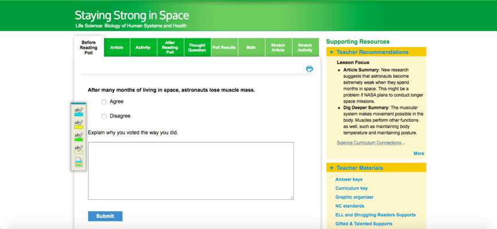Open the Answer keys link
This screenshot has width=497, height=229.
point(349,179)
